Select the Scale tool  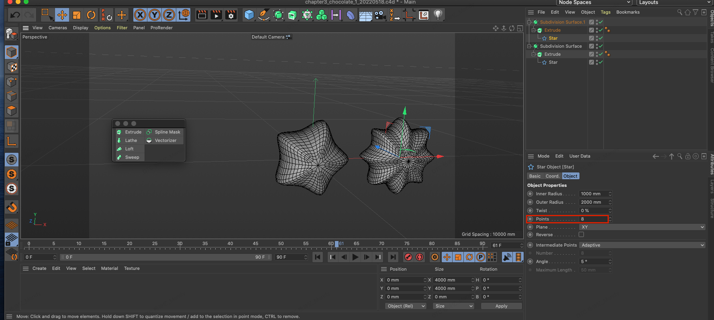point(77,15)
